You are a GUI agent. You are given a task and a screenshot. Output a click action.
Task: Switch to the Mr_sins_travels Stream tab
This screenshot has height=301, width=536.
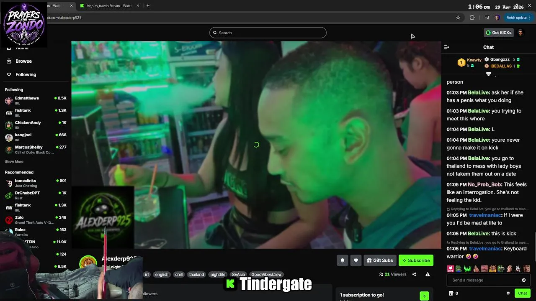109,6
